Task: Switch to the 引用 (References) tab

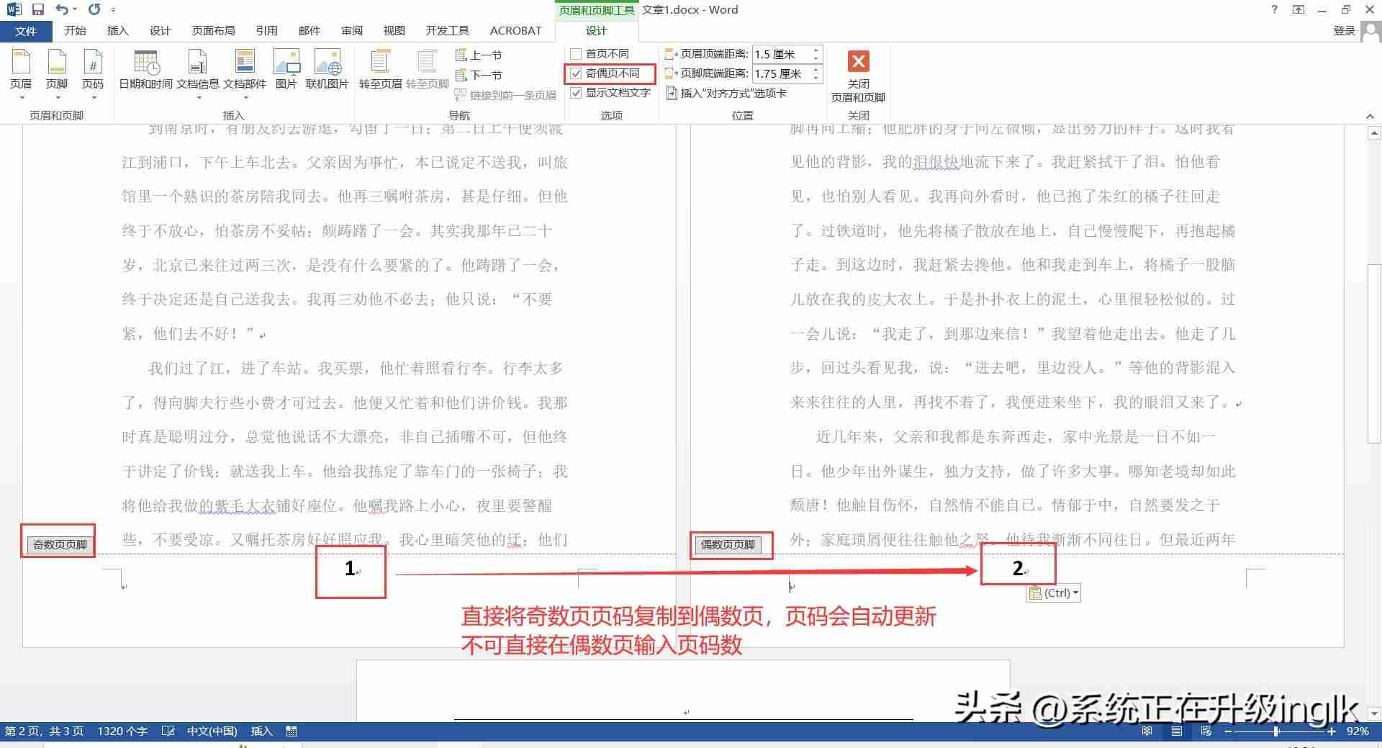Action: tap(266, 31)
